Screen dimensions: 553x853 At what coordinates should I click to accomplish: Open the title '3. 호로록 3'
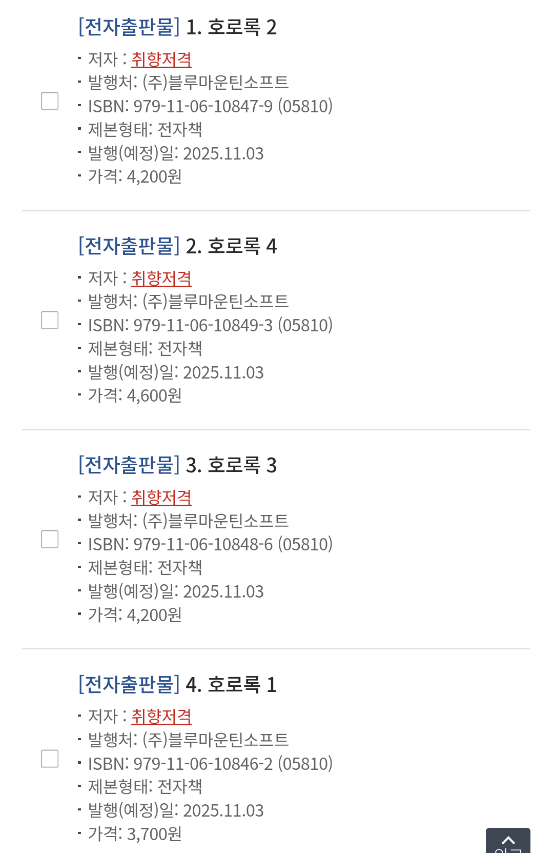tap(231, 465)
